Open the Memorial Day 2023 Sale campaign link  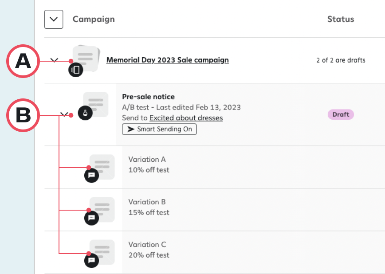(x=167, y=60)
